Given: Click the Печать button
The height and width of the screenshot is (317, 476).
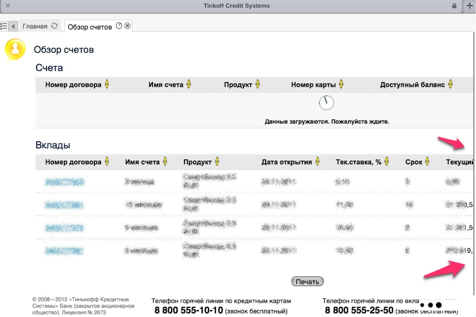Looking at the screenshot, I should point(307,282).
